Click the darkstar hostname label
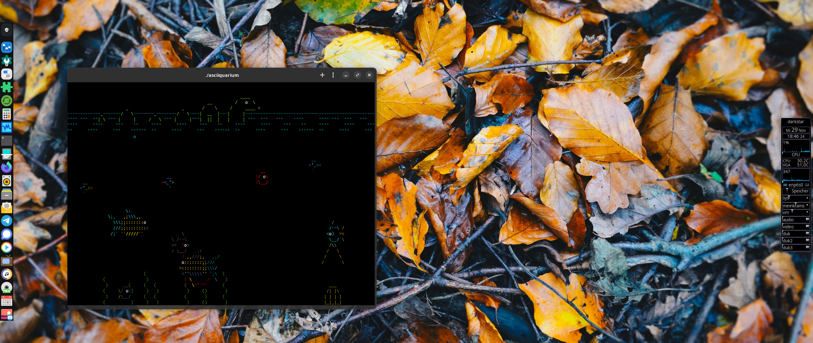813x343 pixels. [x=796, y=122]
